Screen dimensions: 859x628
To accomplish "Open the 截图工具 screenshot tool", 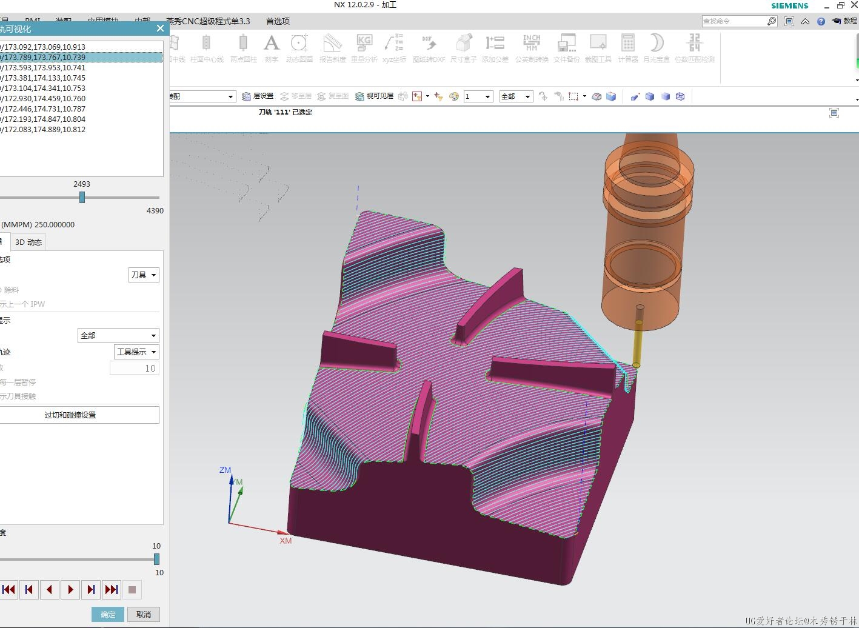I will pos(598,48).
